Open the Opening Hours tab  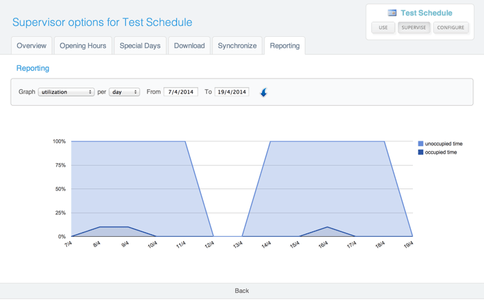point(83,46)
